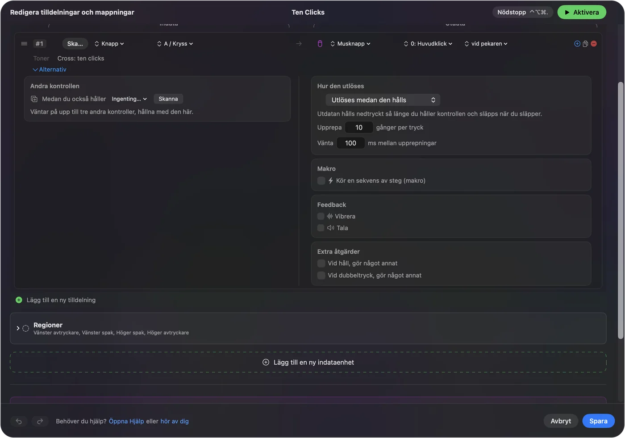Remove assignment #1 with the red minus icon
The width and height of the screenshot is (625, 438).
(594, 44)
